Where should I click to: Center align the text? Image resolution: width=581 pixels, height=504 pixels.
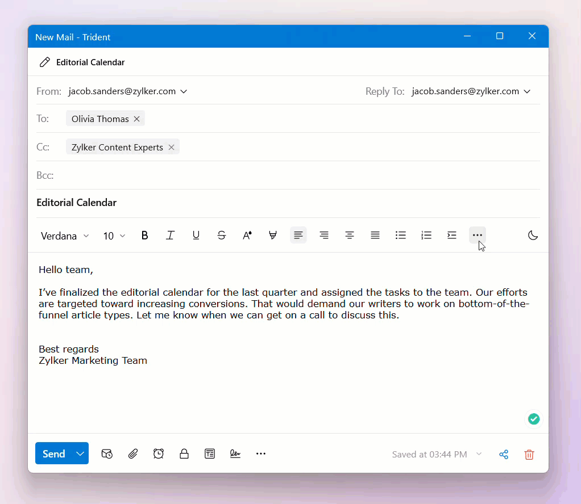(x=350, y=236)
